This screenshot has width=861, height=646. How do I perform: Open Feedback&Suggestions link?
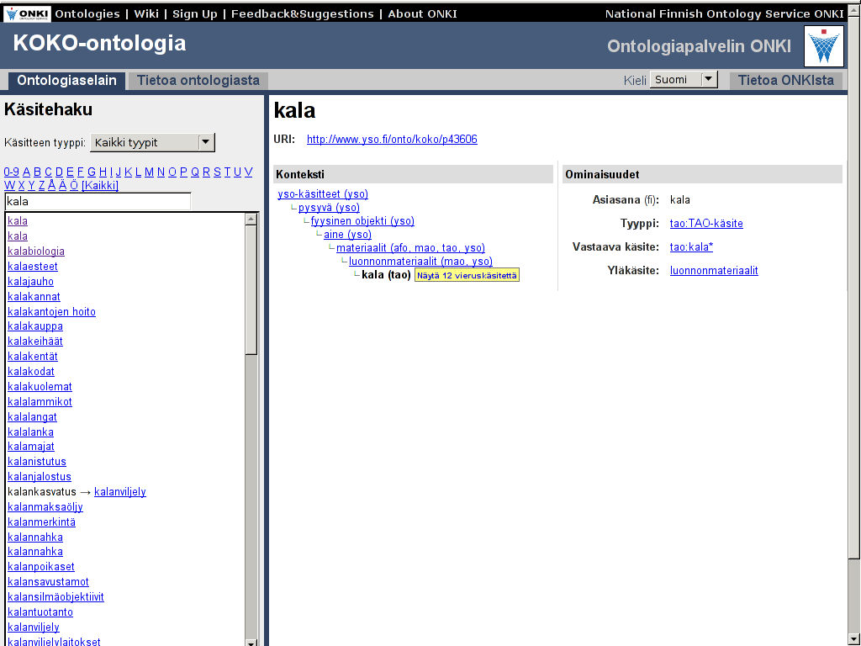coord(303,13)
